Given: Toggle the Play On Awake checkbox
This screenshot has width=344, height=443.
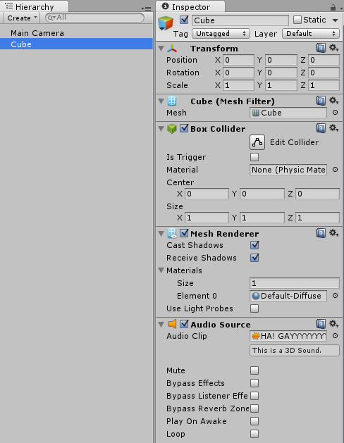Looking at the screenshot, I should (x=254, y=421).
